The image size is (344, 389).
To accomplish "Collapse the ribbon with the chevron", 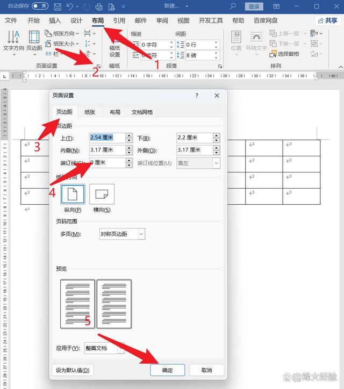I will [x=341, y=67].
